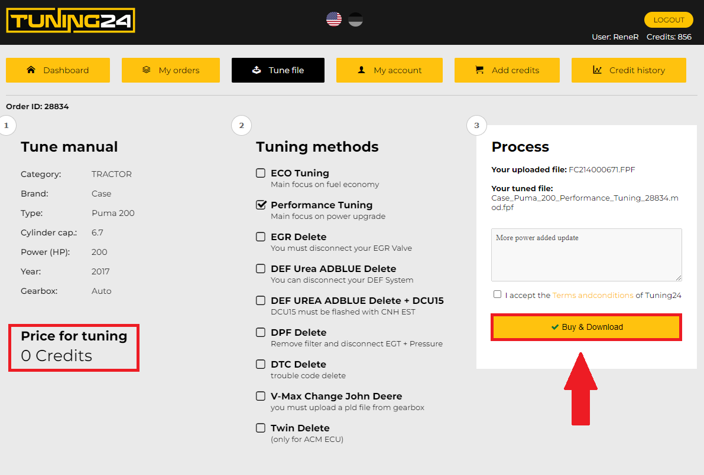Grab the textarea resize handle corner
This screenshot has height=475, width=704.
click(679, 278)
